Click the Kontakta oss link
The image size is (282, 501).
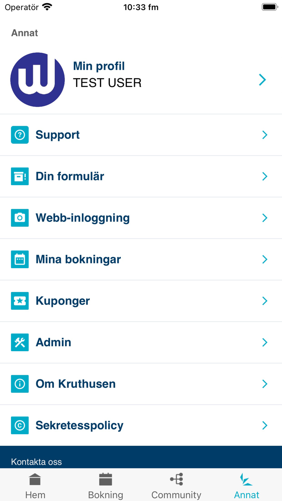tap(37, 462)
